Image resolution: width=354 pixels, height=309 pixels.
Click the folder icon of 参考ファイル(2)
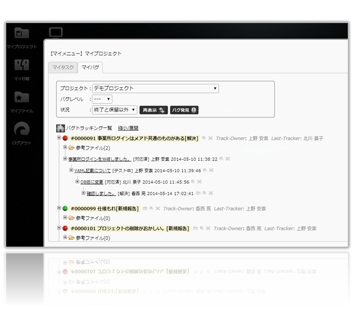[x=71, y=148]
